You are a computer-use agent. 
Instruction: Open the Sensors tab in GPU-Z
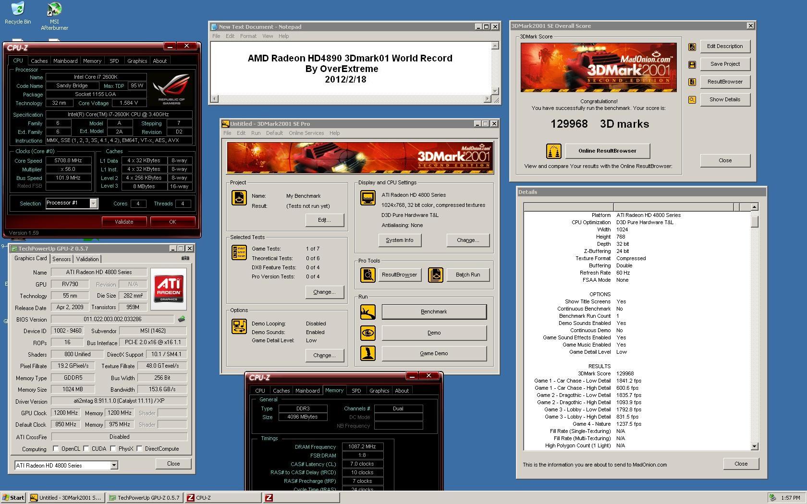61,259
